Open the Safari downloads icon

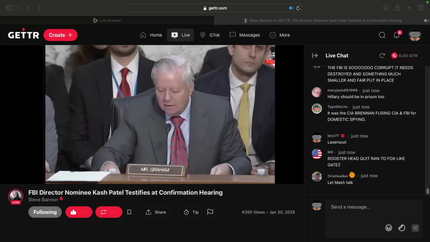pyautogui.click(x=386, y=8)
